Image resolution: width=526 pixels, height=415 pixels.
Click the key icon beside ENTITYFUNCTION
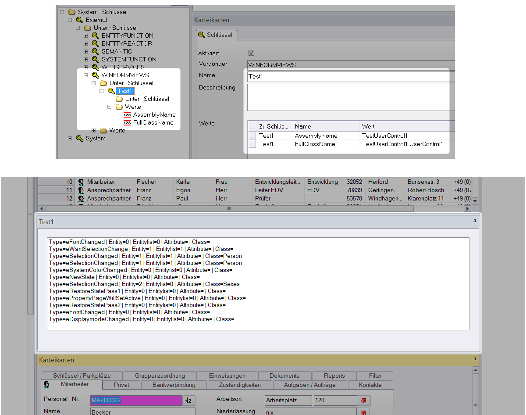point(96,36)
